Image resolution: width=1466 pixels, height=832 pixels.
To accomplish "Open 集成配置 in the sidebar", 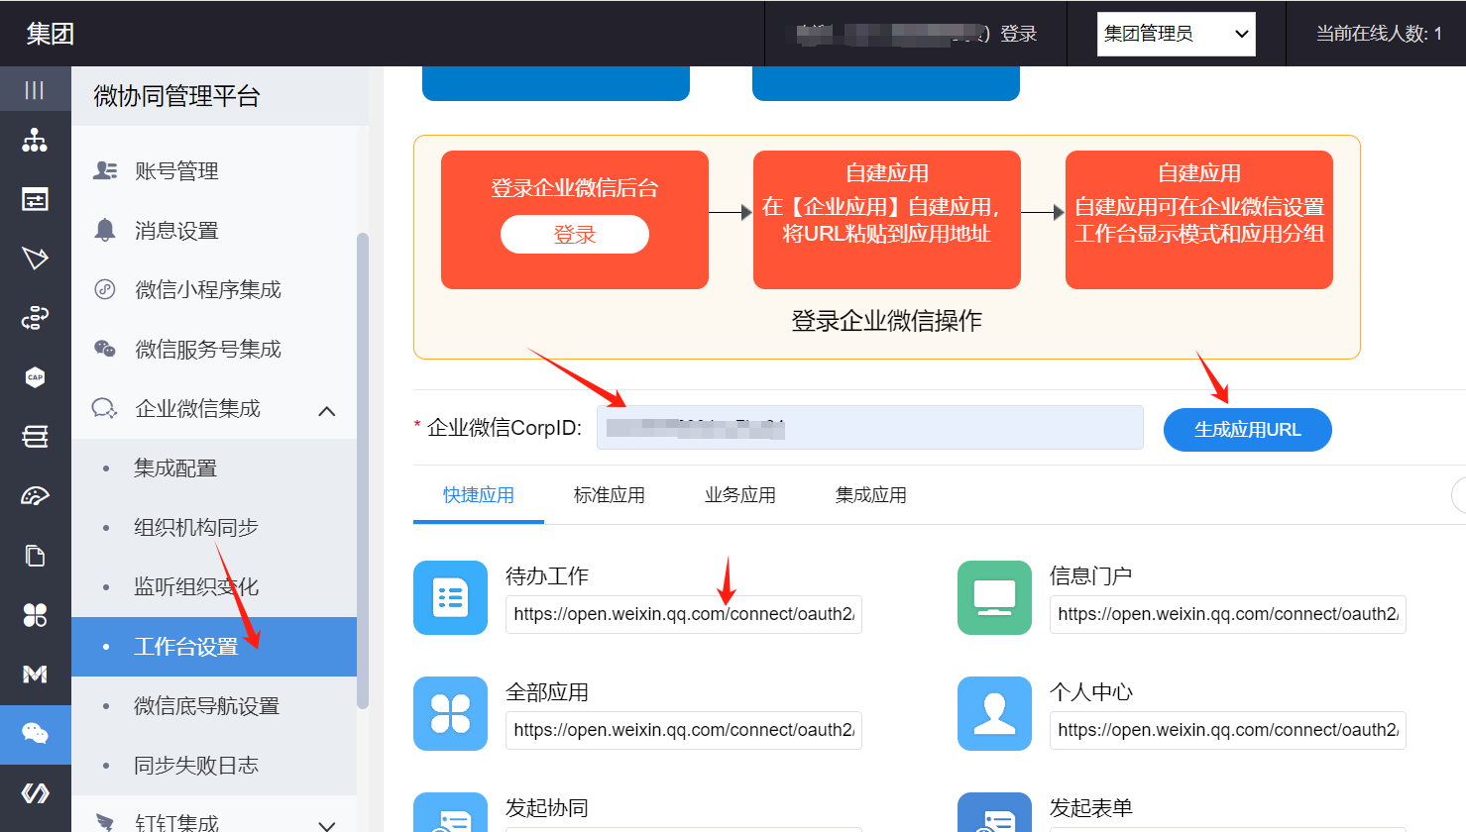I will coord(214,468).
